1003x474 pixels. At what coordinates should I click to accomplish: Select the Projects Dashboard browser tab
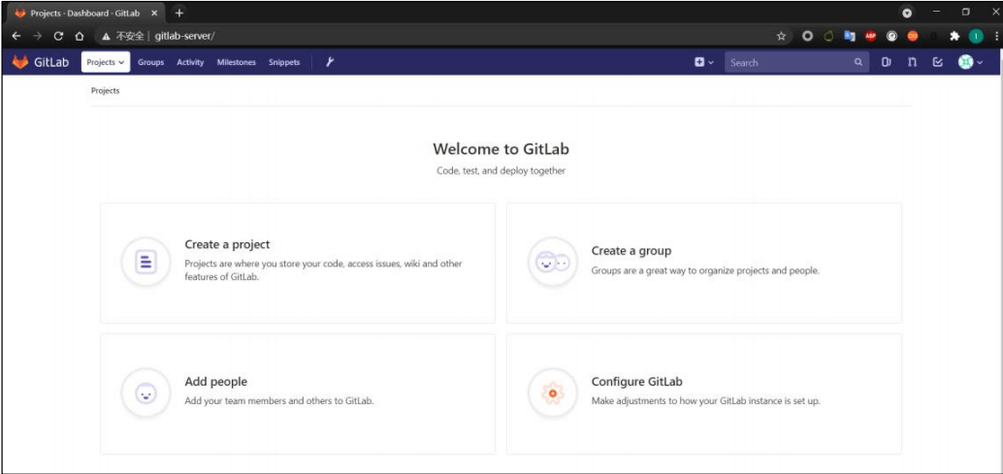86,13
